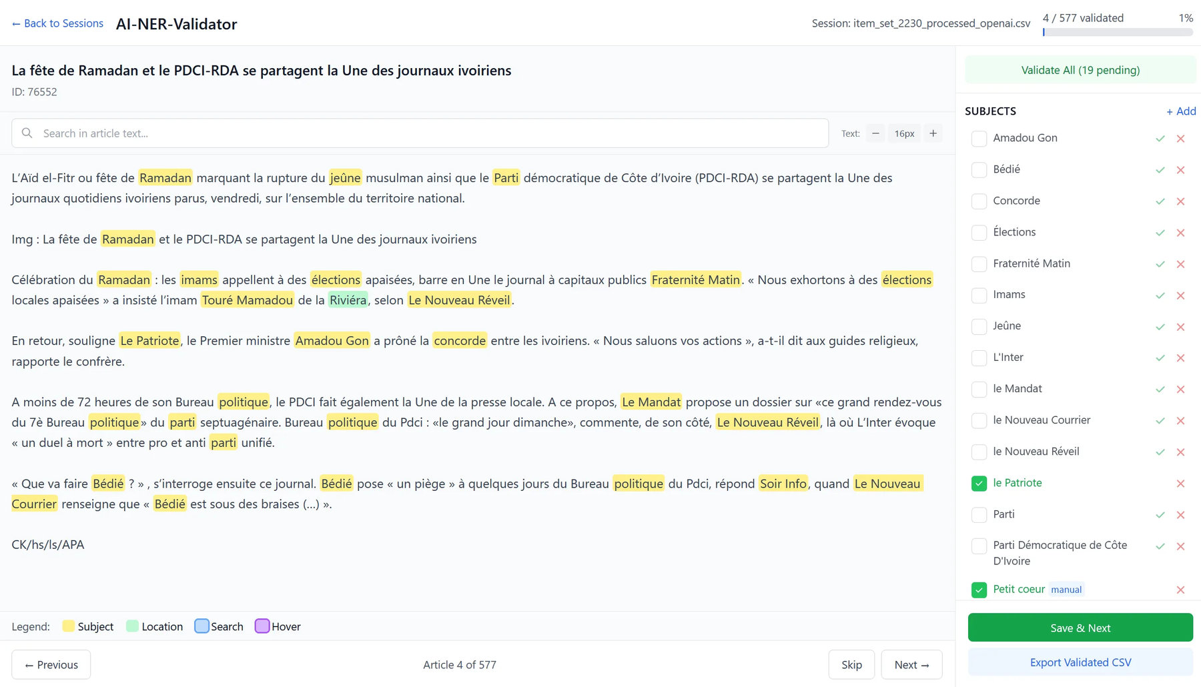Accept the Parti subject checkmark

coord(1160,515)
